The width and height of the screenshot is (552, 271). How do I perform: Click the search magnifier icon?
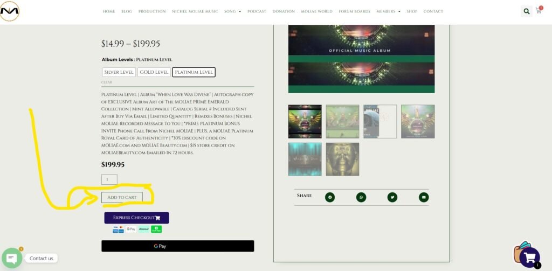[x=526, y=11]
